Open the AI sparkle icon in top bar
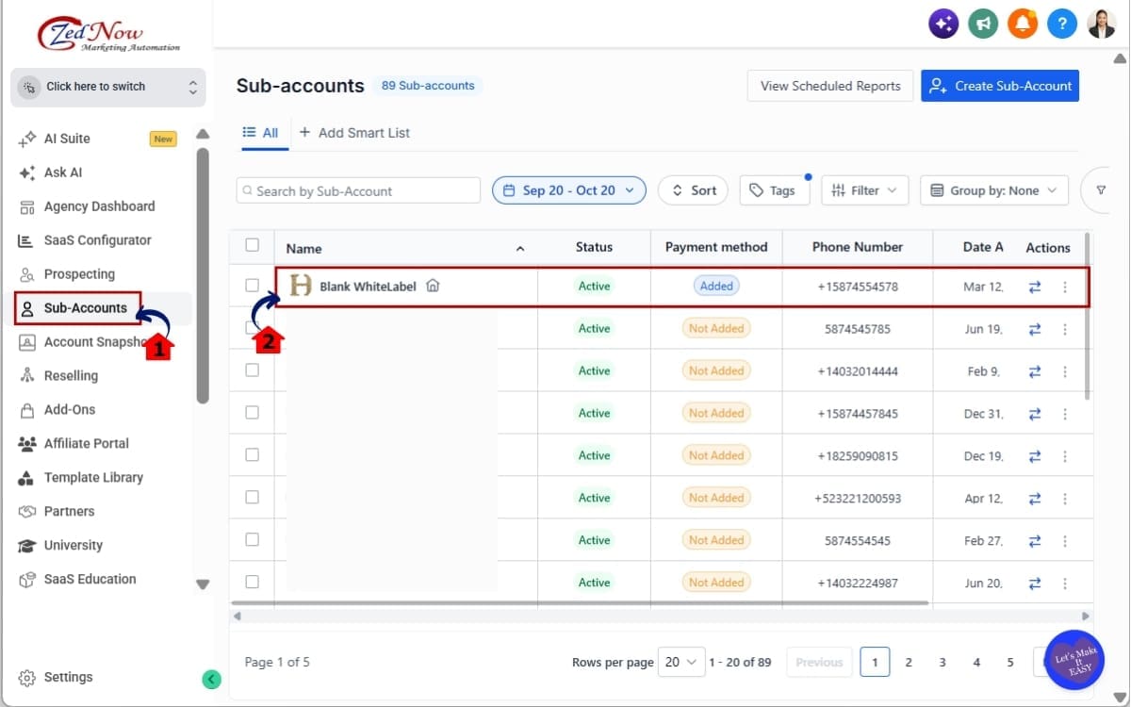This screenshot has width=1131, height=707. (x=943, y=25)
